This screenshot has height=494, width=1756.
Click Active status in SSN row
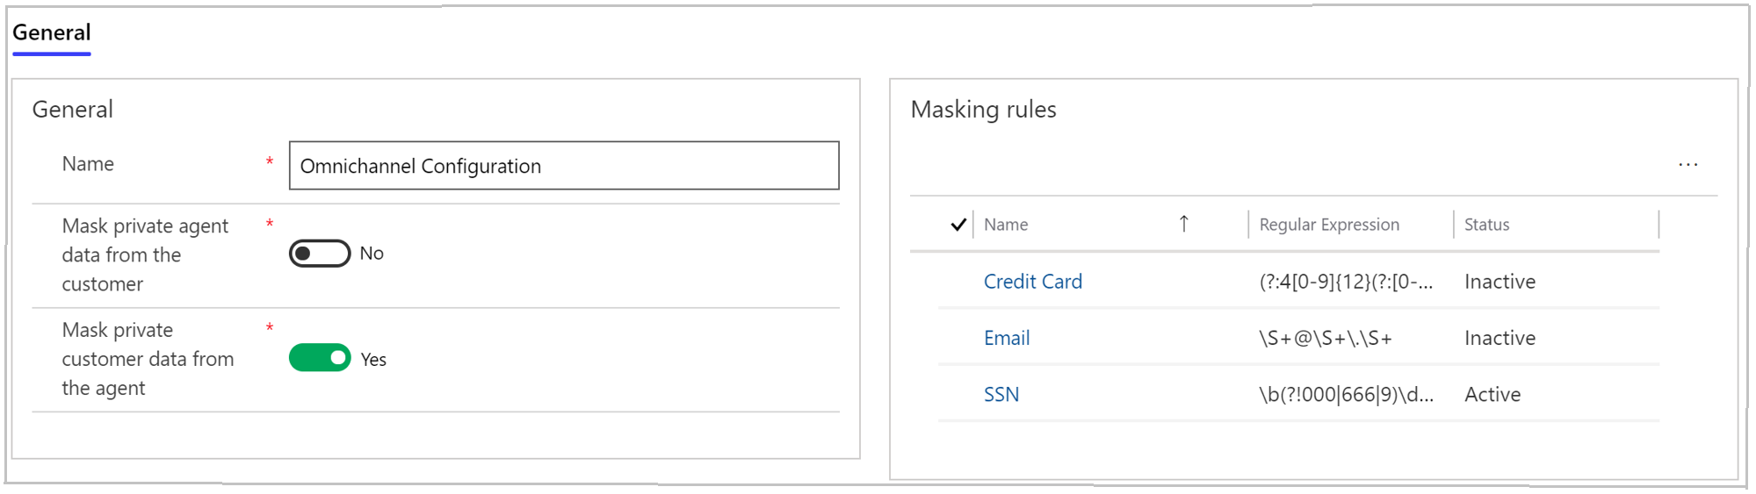(1492, 395)
